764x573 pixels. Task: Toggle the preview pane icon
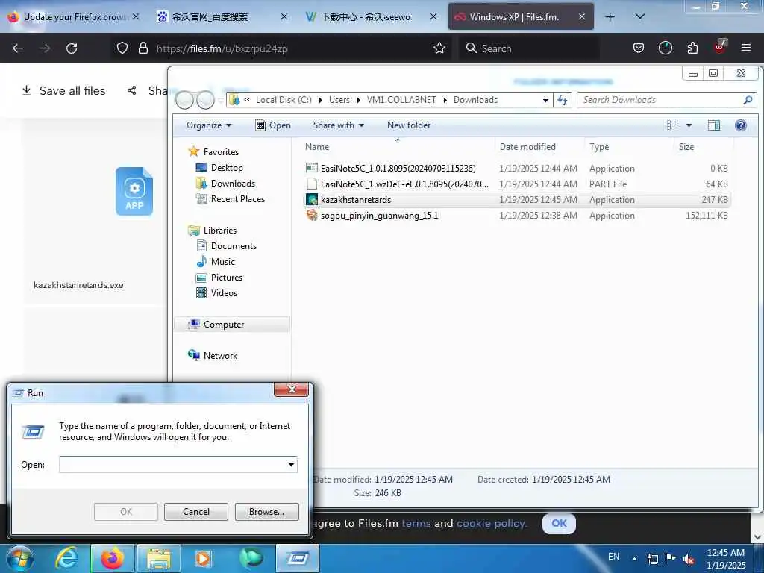(x=714, y=125)
